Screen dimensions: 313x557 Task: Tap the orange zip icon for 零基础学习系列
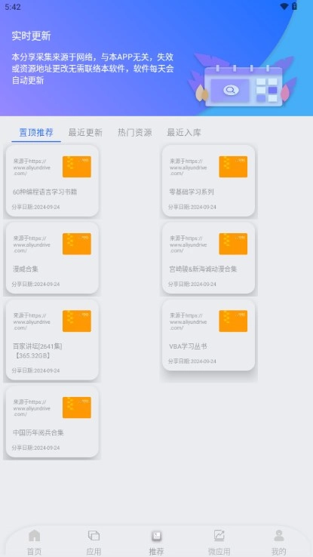233,167
